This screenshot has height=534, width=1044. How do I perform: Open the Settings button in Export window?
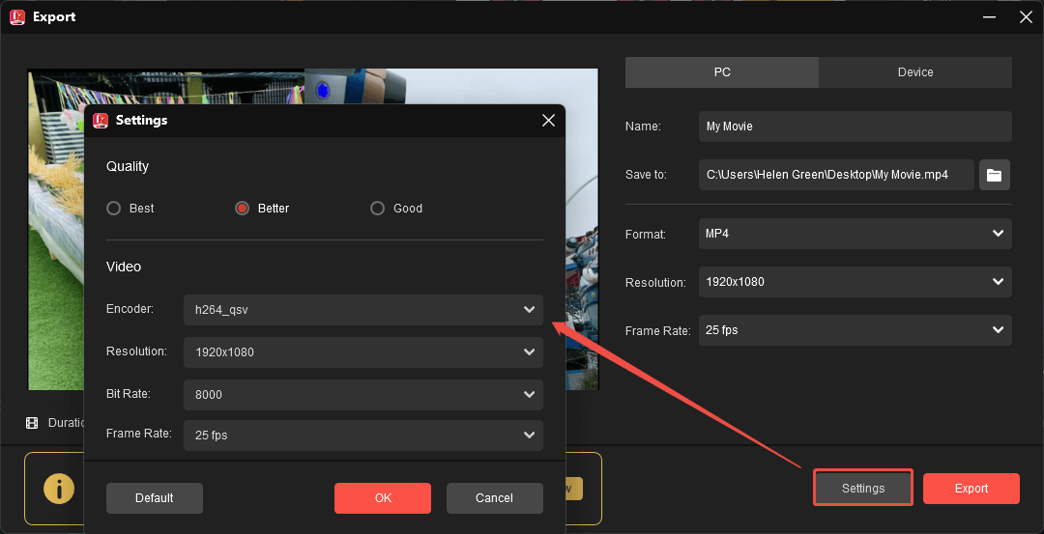pos(863,488)
